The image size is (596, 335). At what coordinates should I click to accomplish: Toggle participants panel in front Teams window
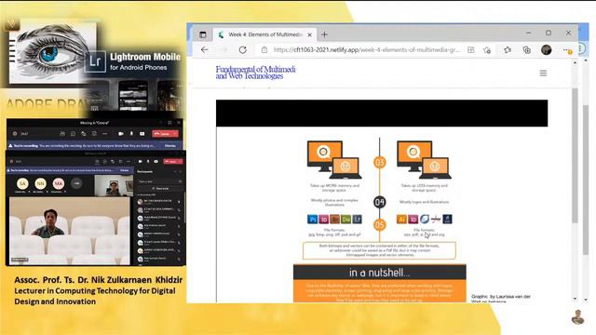(x=97, y=161)
